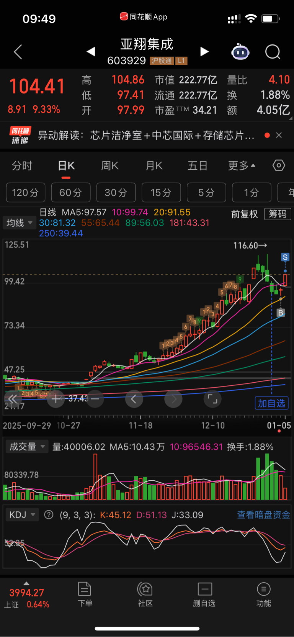Tap the MA5:97.57 moving average value
The height and width of the screenshot is (637, 294).
tap(84, 212)
